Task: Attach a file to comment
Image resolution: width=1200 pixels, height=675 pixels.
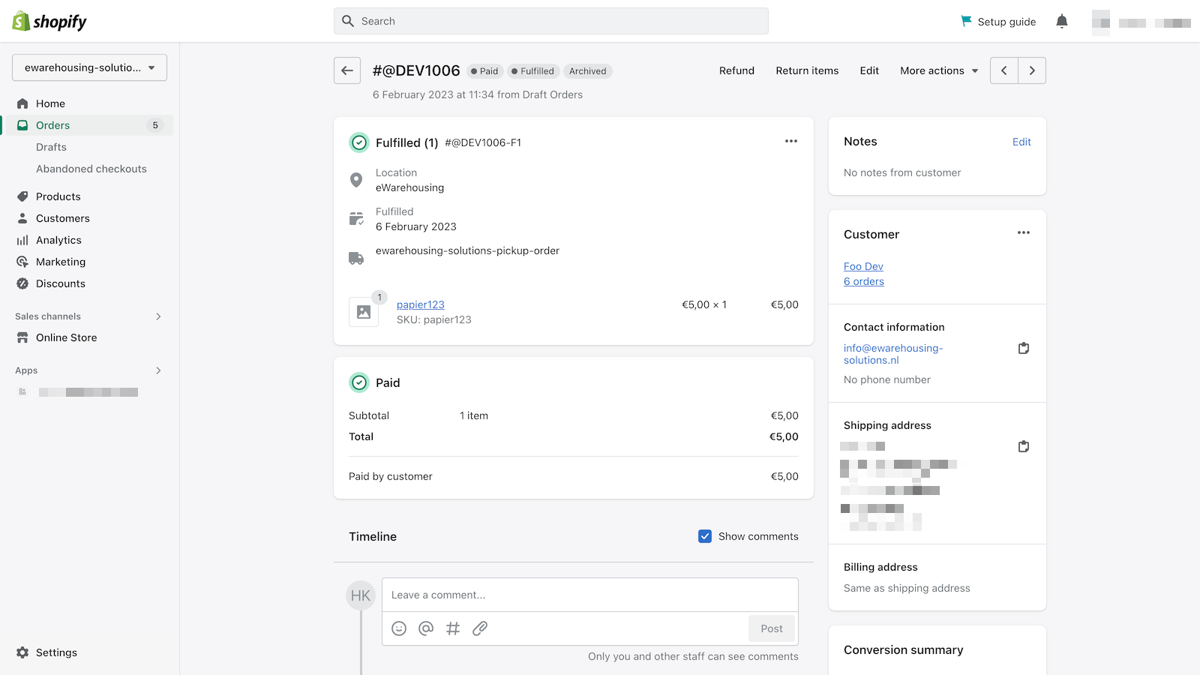Action: (480, 628)
